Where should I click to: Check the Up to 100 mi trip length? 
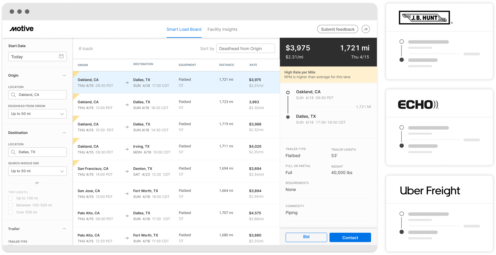pyautogui.click(x=11, y=198)
